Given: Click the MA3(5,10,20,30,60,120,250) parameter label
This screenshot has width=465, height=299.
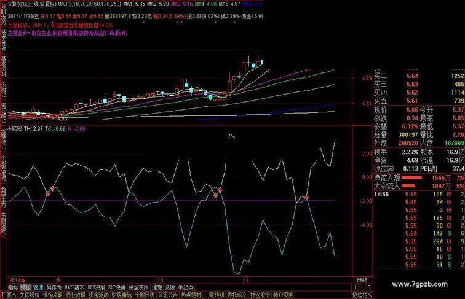Looking at the screenshot, I should pos(89,4).
